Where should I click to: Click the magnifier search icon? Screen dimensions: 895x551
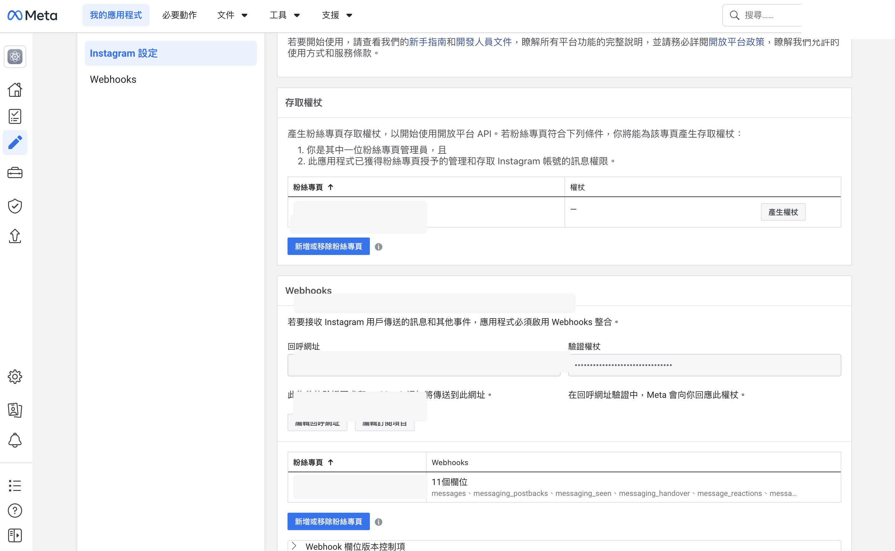click(x=734, y=15)
